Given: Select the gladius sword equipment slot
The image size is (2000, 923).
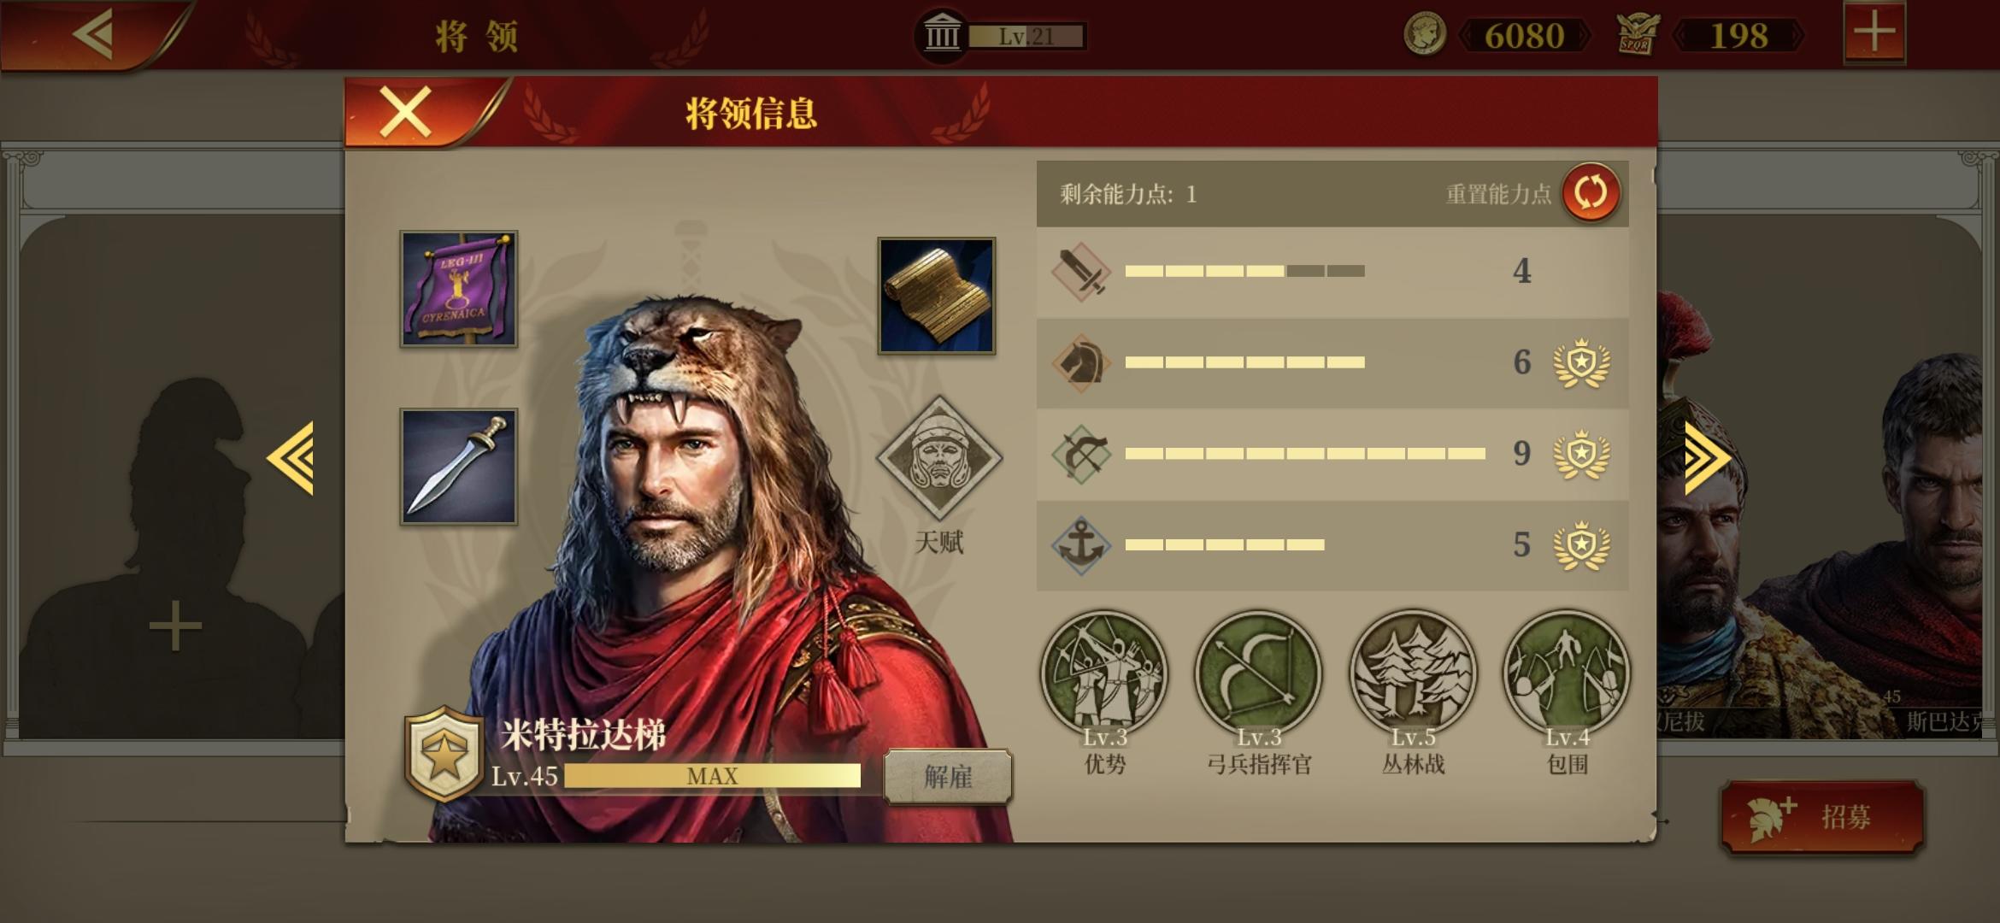Looking at the screenshot, I should click(x=459, y=467).
